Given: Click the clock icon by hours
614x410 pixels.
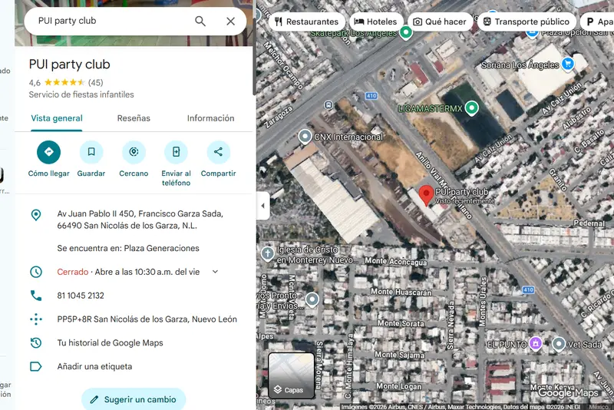Looking at the screenshot, I should (x=36, y=272).
